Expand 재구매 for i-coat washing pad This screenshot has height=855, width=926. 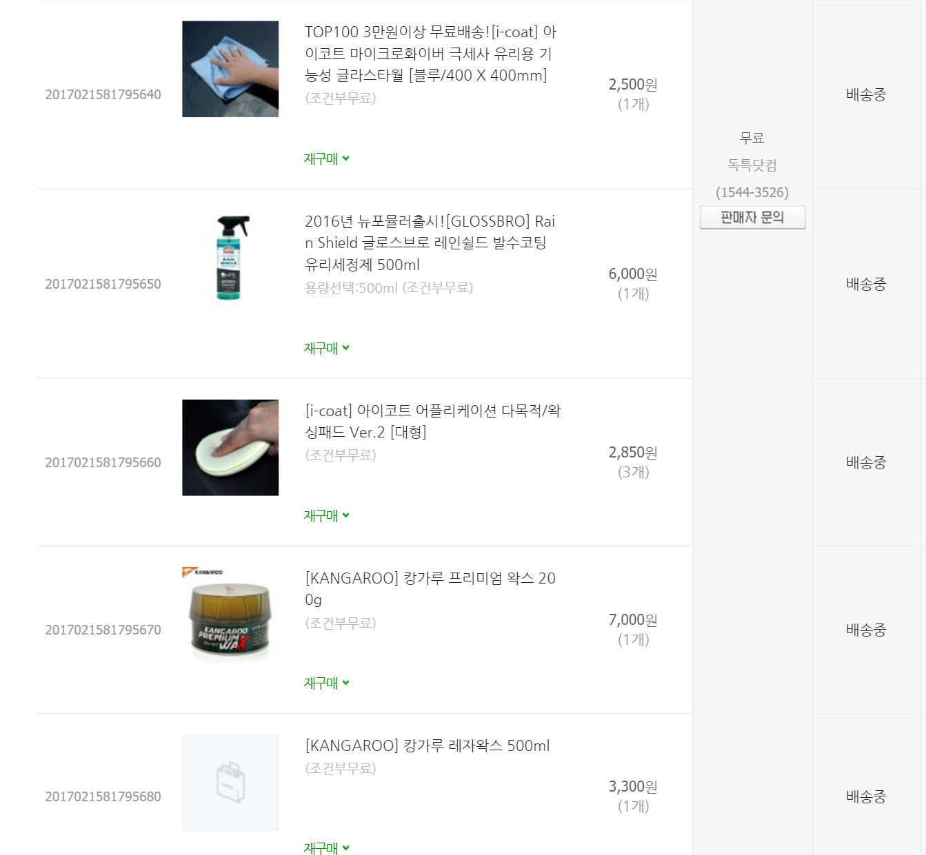tap(326, 515)
